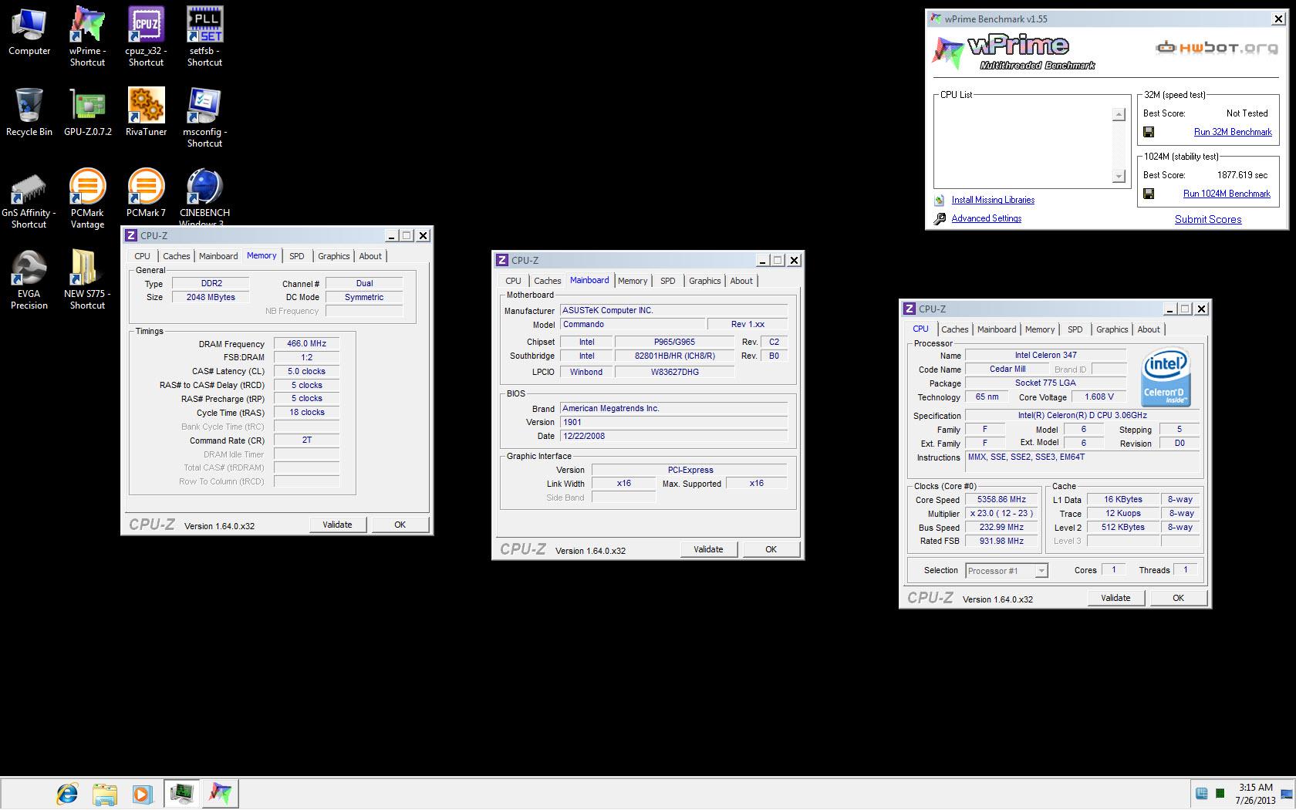Click the CPU List scrollbar up arrow
Image resolution: width=1296 pixels, height=810 pixels.
click(x=1119, y=114)
